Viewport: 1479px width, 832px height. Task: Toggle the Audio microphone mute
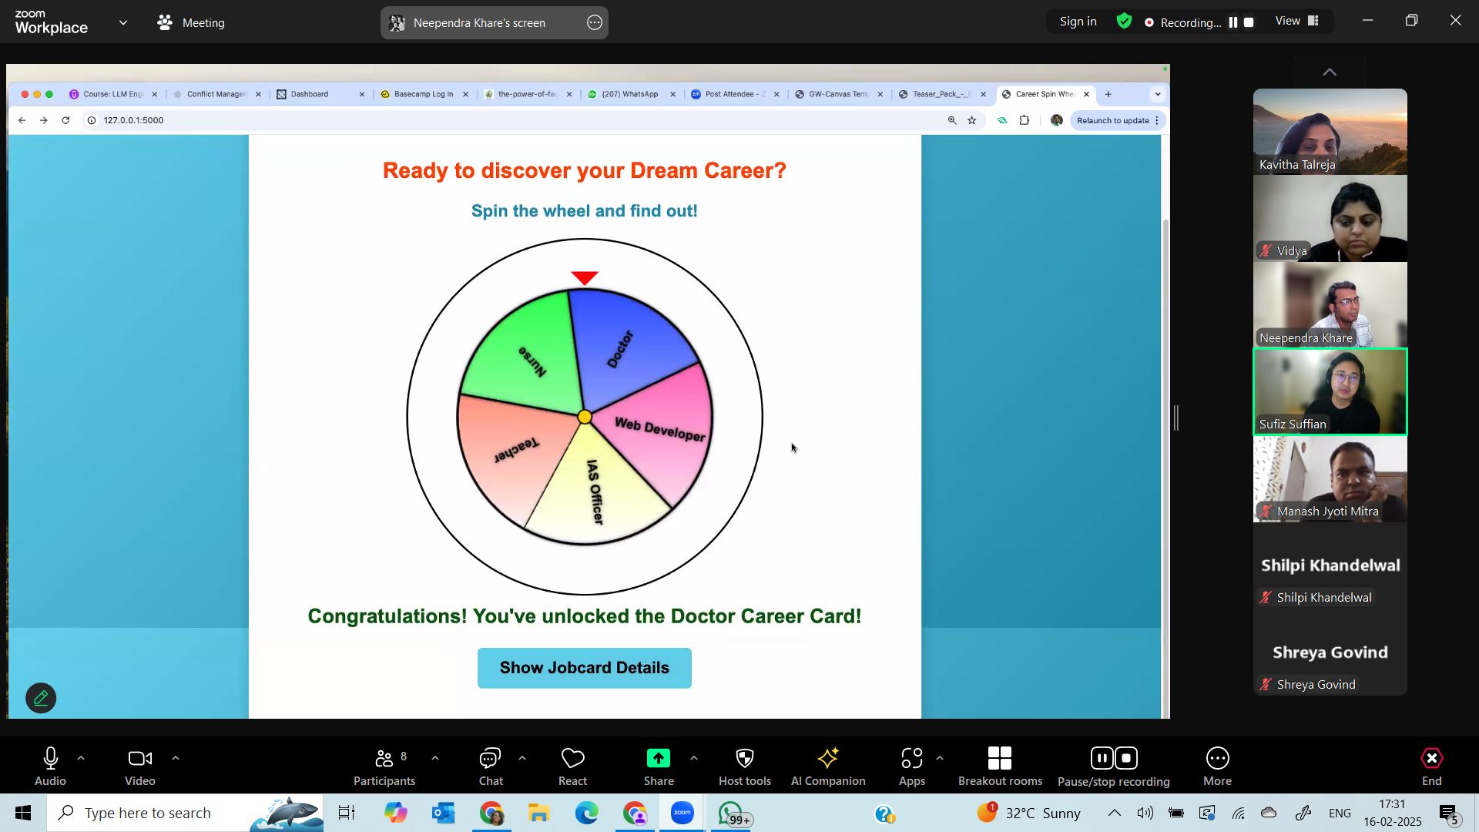51,759
